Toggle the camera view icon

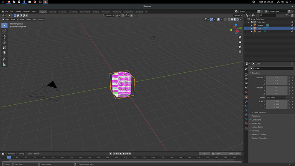click(240, 47)
